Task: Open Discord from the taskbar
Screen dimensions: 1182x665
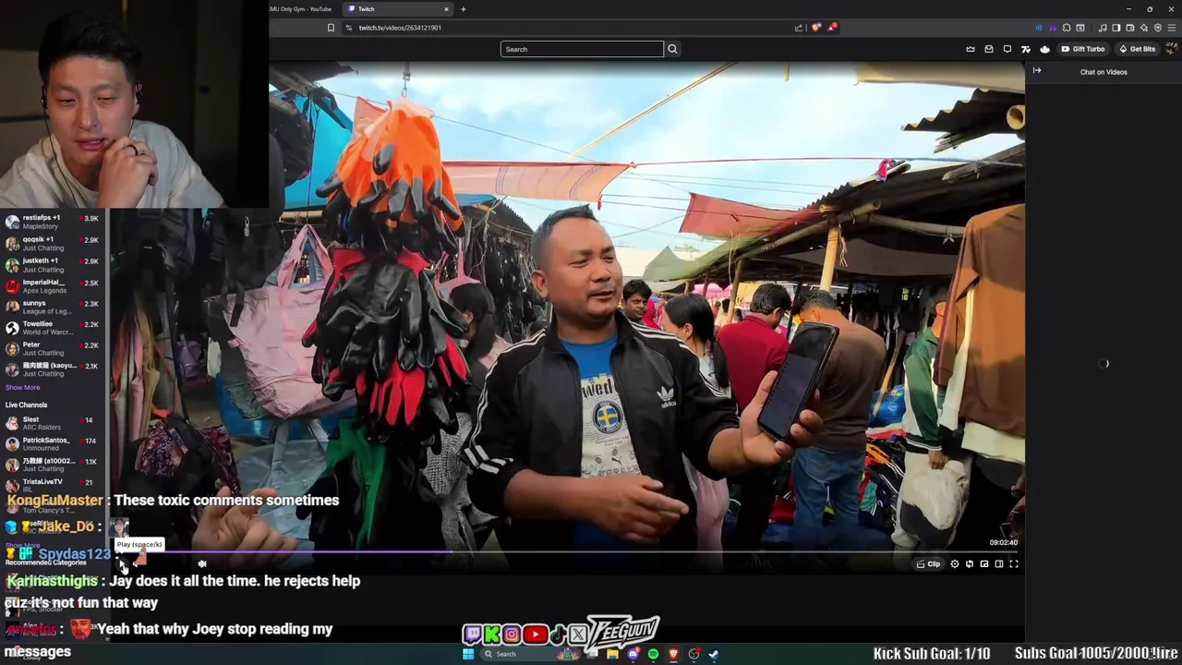Action: 633,654
